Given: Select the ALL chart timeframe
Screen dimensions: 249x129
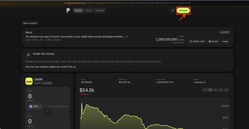Looking at the screenshot, I should point(226,90).
